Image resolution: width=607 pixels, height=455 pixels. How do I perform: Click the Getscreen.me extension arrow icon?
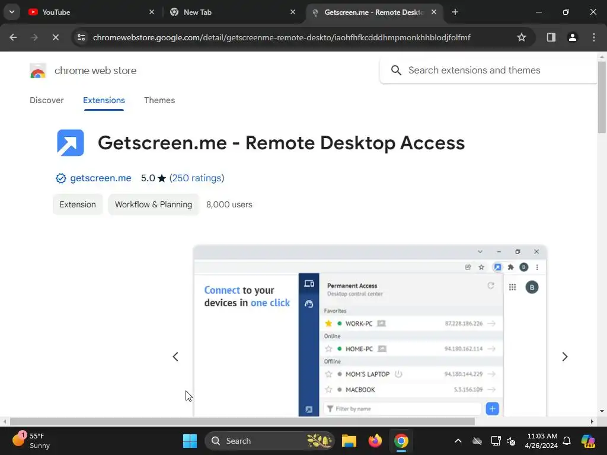tap(71, 143)
